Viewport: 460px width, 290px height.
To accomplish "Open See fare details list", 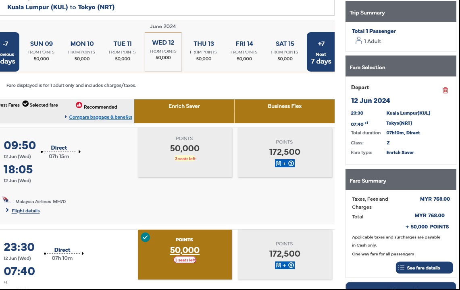I will (x=424, y=268).
